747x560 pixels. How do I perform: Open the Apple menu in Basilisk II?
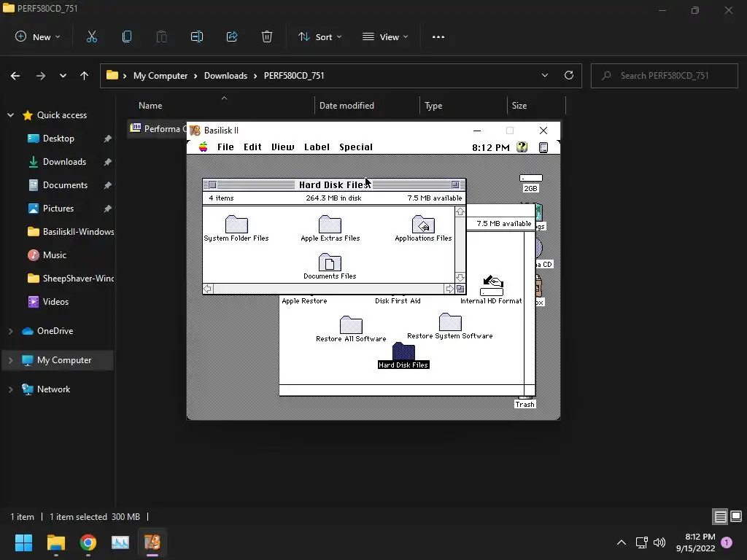pyautogui.click(x=204, y=147)
